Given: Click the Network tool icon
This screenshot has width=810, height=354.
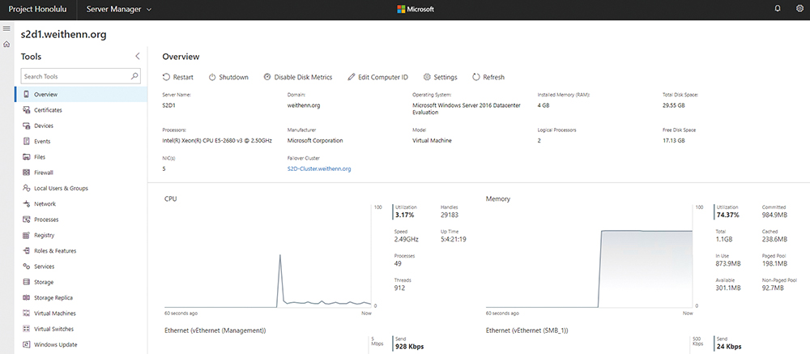Looking at the screenshot, I should (27, 203).
